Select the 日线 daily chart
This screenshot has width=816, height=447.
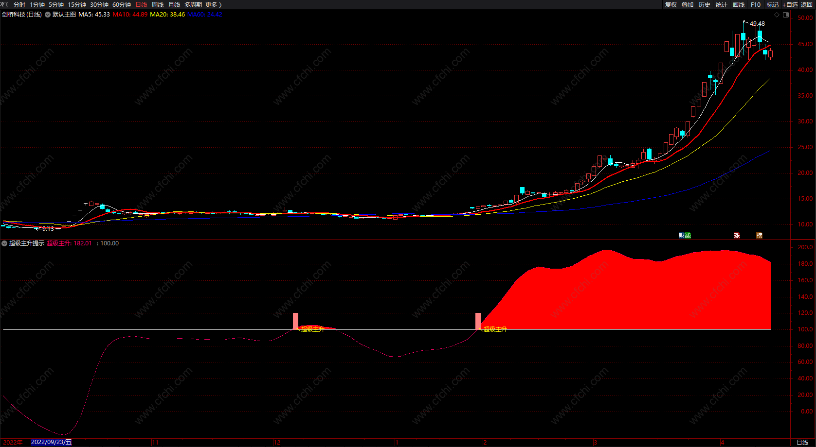pos(141,5)
